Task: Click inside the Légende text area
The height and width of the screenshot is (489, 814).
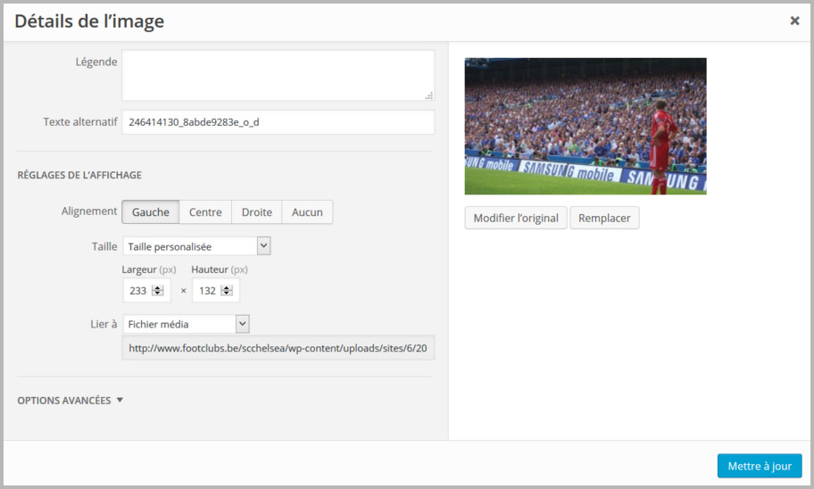Action: [x=278, y=75]
